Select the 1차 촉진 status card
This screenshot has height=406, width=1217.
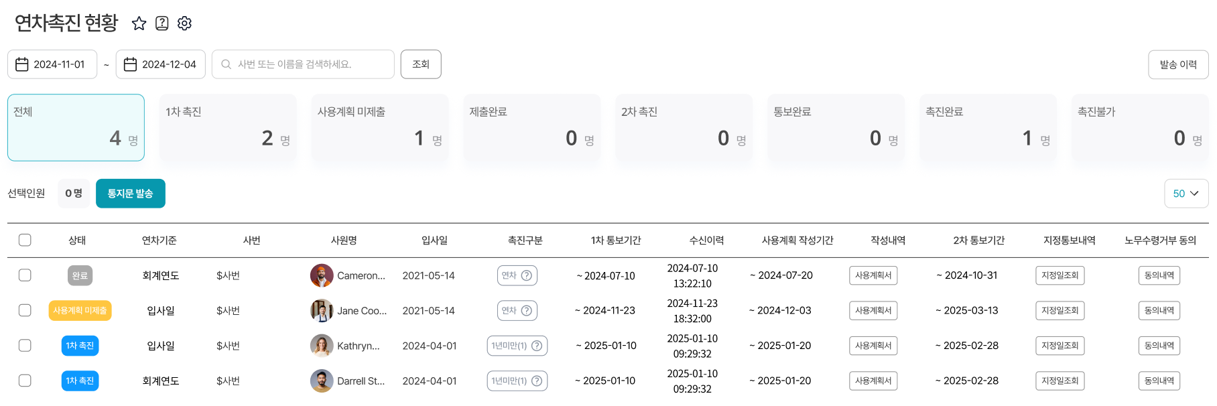228,127
